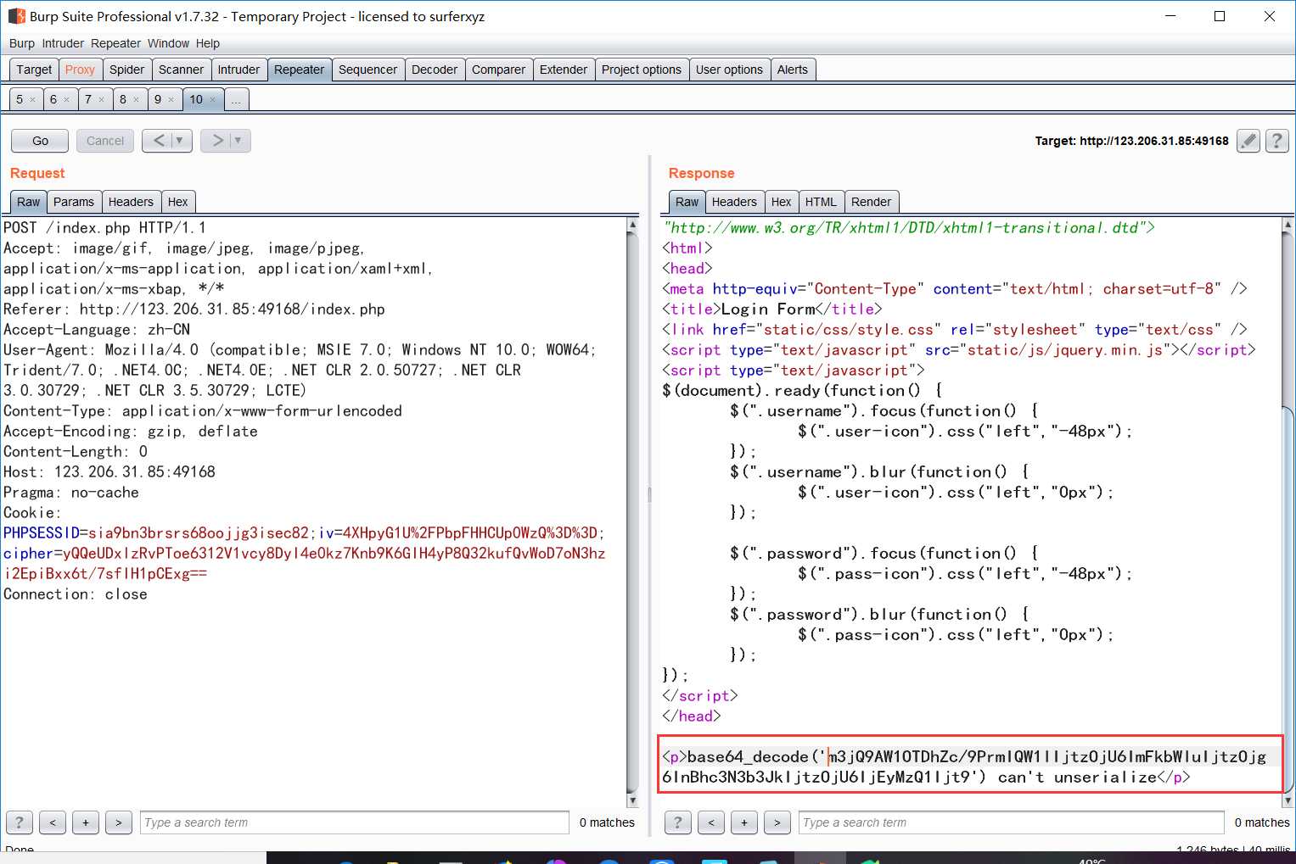Close repeater tab 7
1296x864 pixels.
(x=101, y=100)
